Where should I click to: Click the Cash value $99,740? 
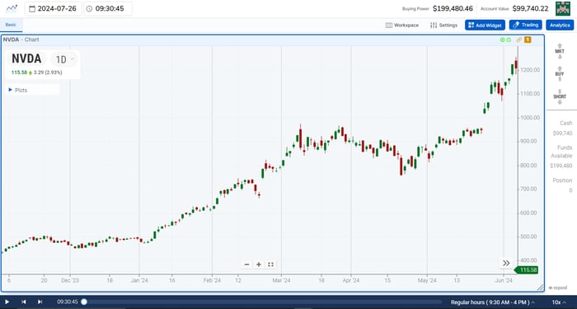point(562,133)
